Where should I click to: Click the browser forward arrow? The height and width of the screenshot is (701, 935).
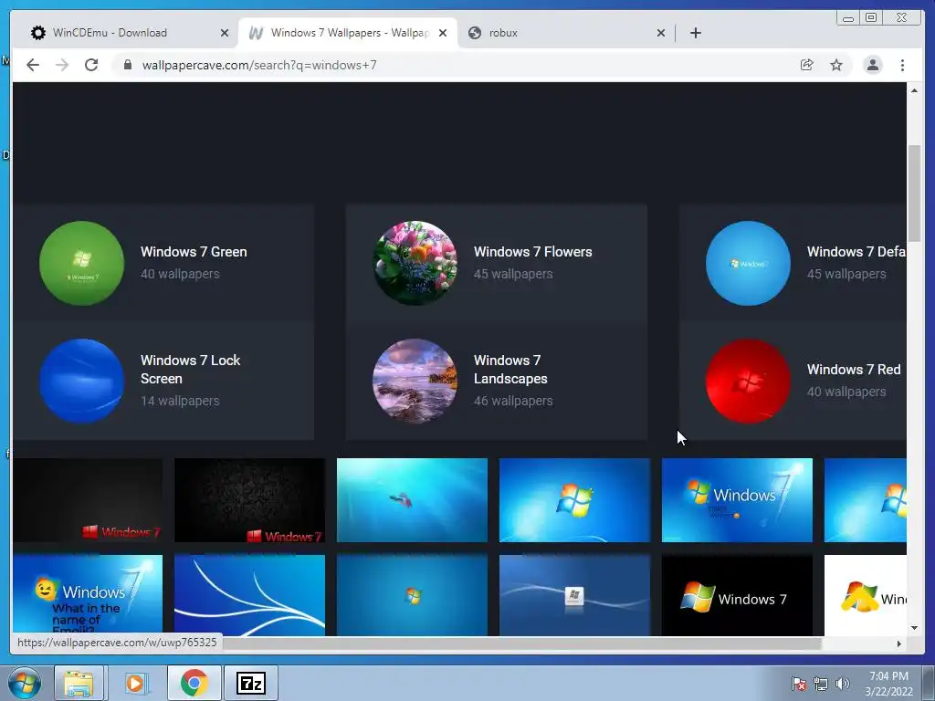click(x=62, y=65)
